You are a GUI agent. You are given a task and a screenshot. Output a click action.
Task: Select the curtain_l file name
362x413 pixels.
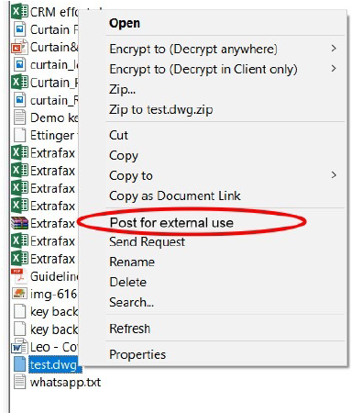click(x=54, y=65)
